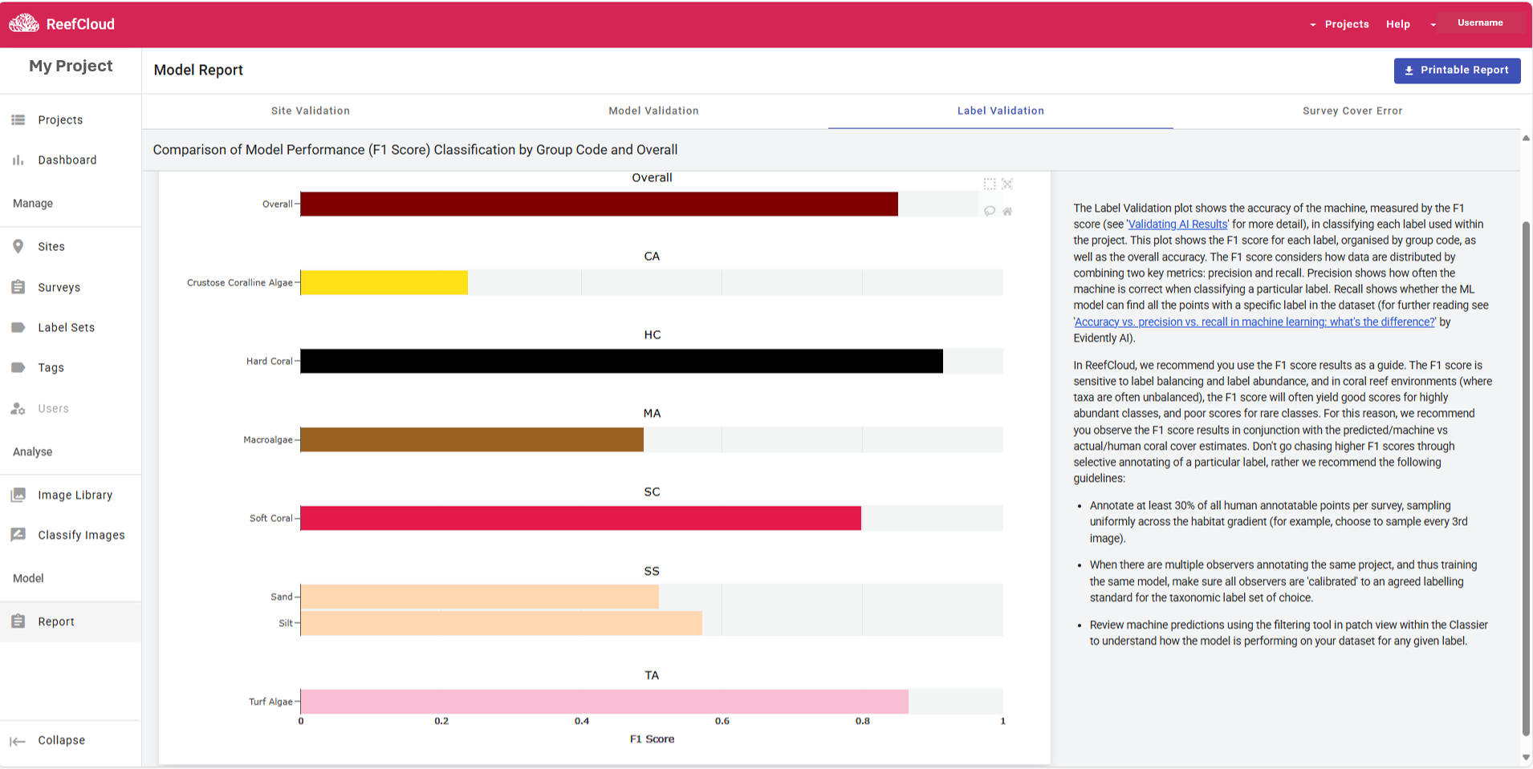Click the Label Sets tag icon
Viewport: 1533px width, 769px height.
18,327
